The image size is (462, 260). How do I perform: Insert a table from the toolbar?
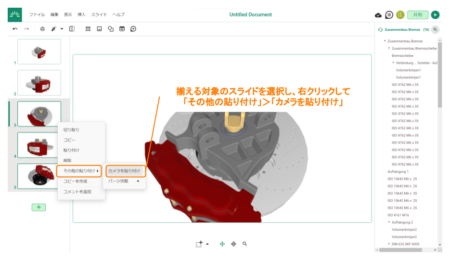pyautogui.click(x=122, y=29)
